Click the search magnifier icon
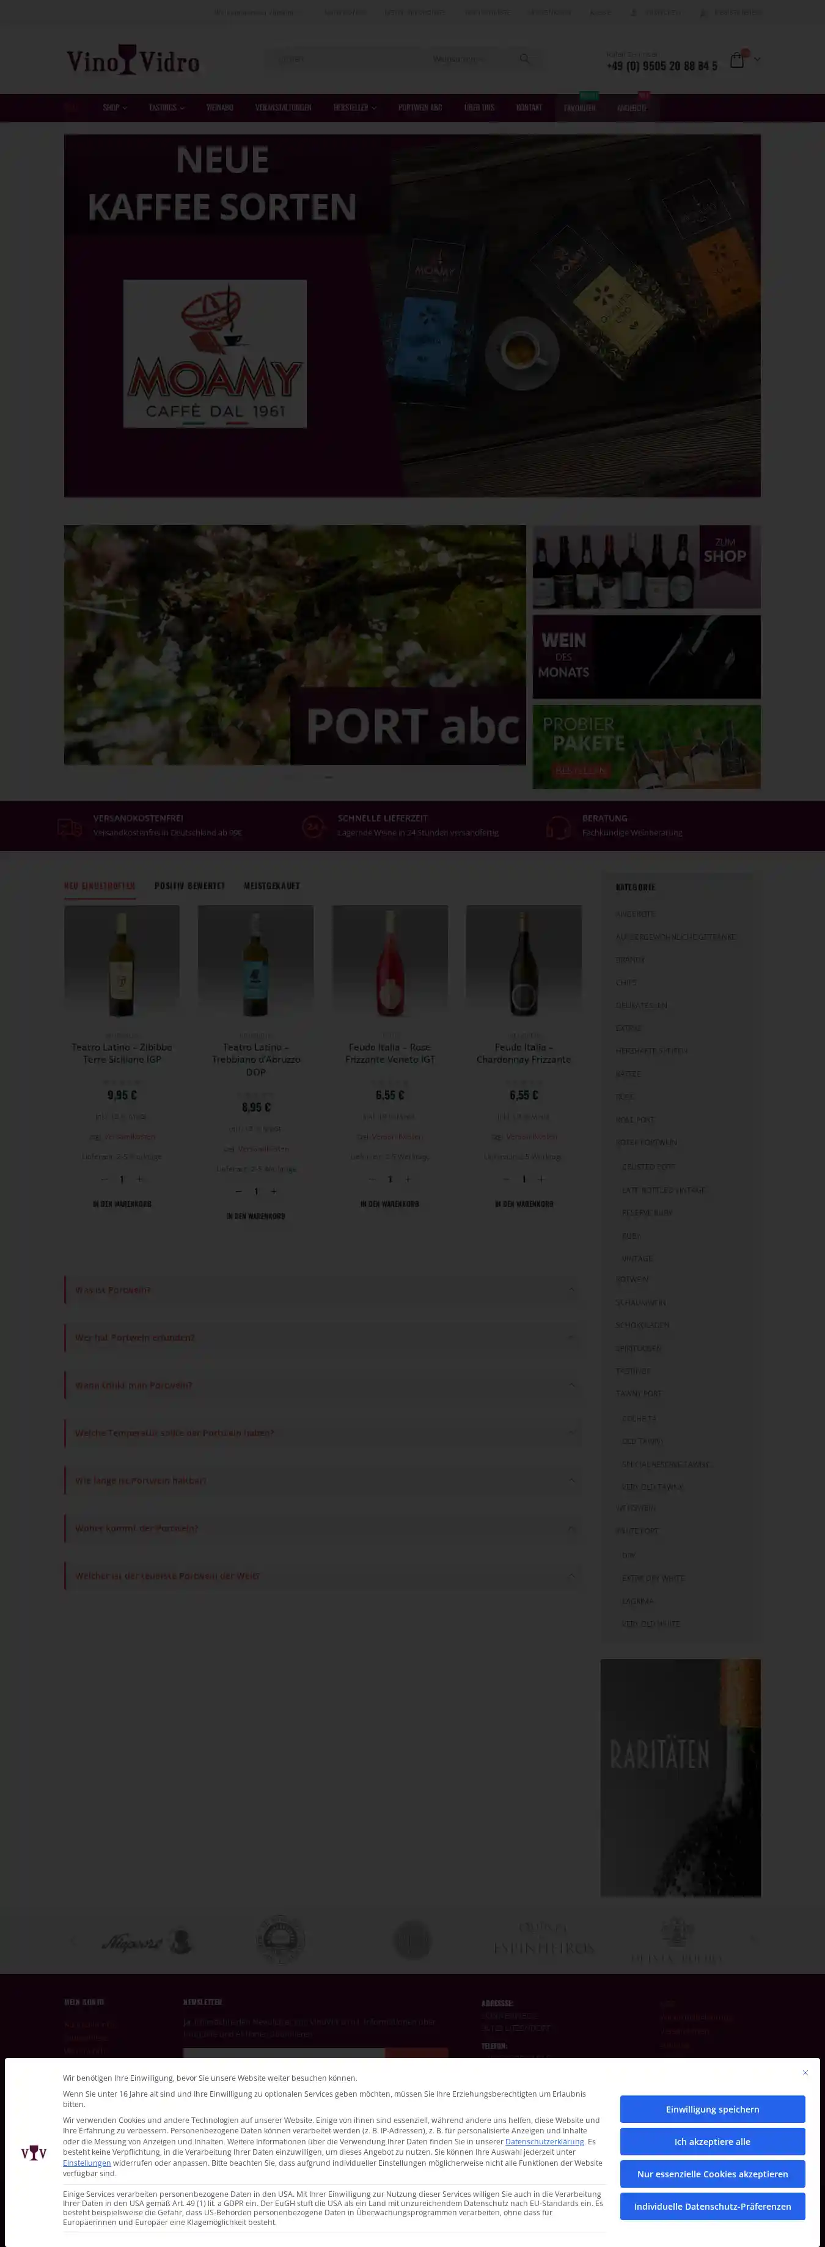The width and height of the screenshot is (825, 2247). pyautogui.click(x=524, y=59)
